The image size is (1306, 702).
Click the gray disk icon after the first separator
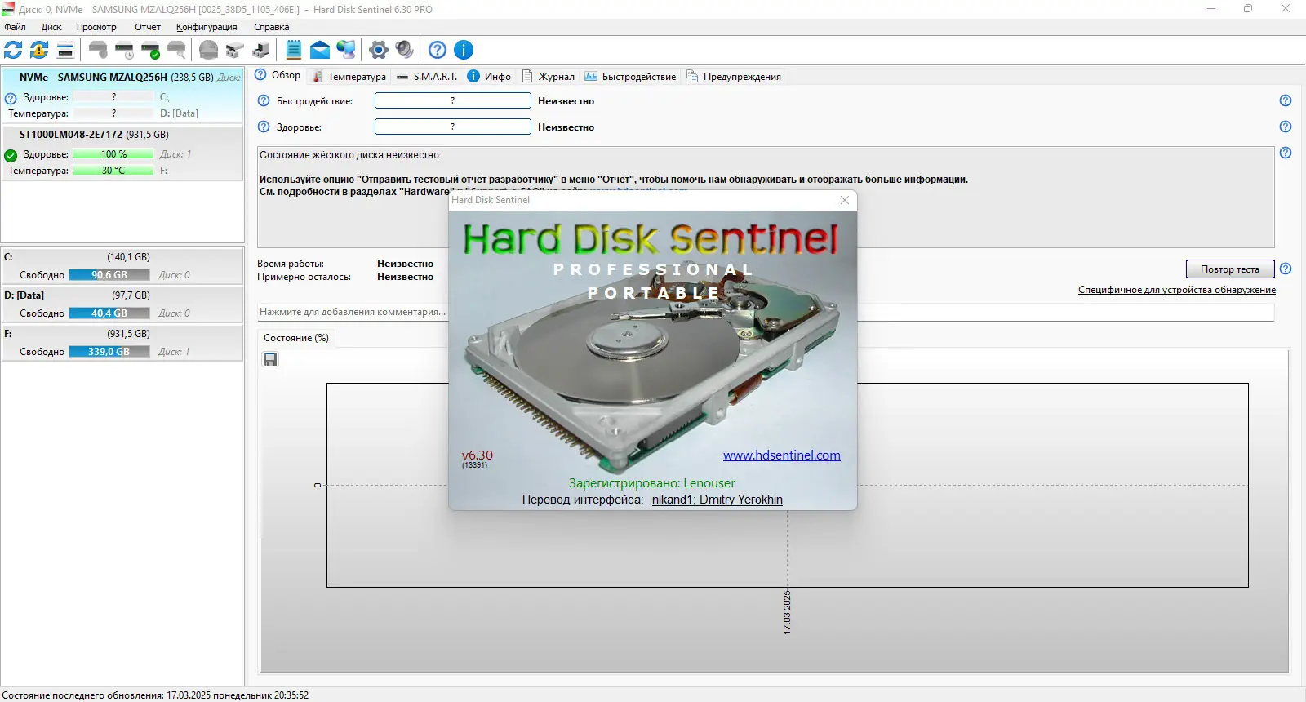pos(98,50)
